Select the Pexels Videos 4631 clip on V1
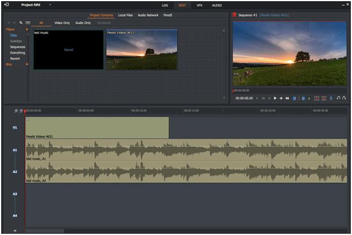Screen dimensions: 352x235 click(97, 128)
